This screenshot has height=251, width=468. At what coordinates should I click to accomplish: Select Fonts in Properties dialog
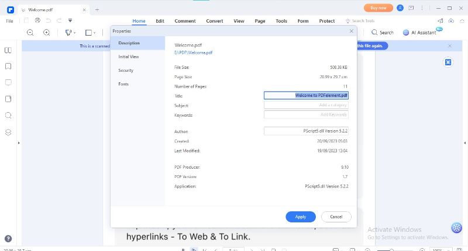point(137,84)
